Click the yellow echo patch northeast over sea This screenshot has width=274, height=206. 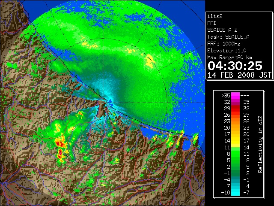[x=150, y=61]
